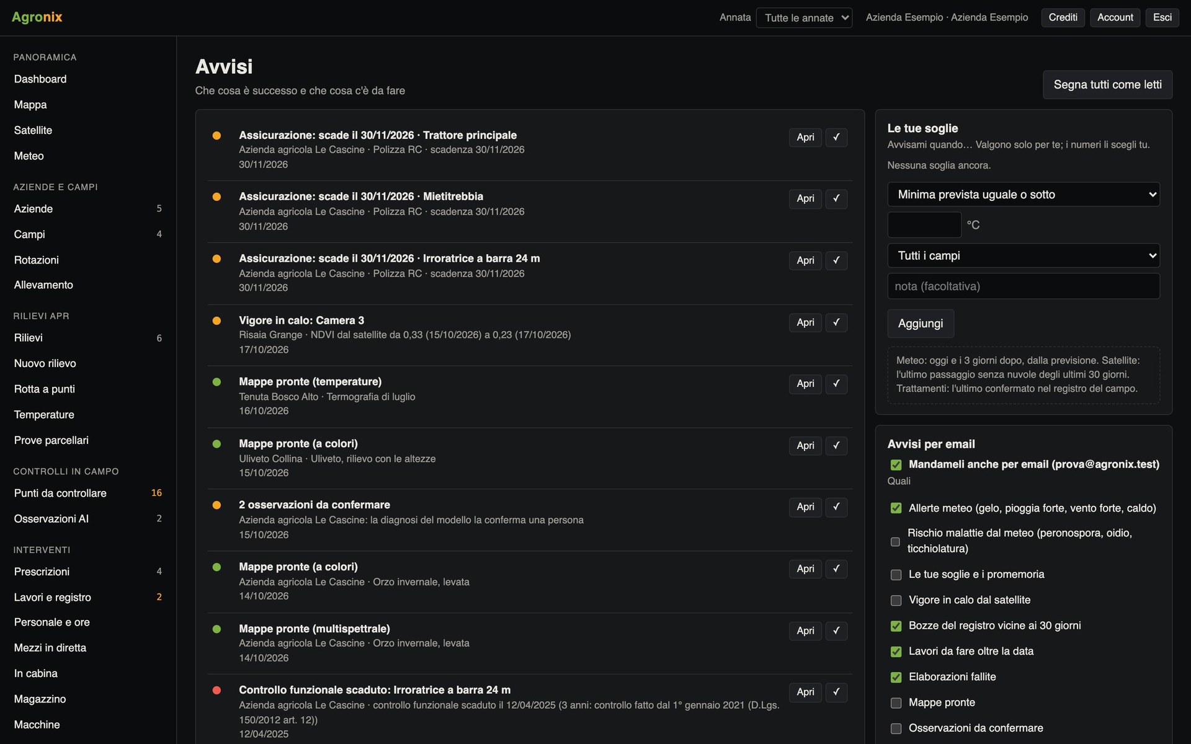The width and height of the screenshot is (1191, 744).
Task: Mark Trattore principale insurance notice as read
Action: (x=836, y=137)
